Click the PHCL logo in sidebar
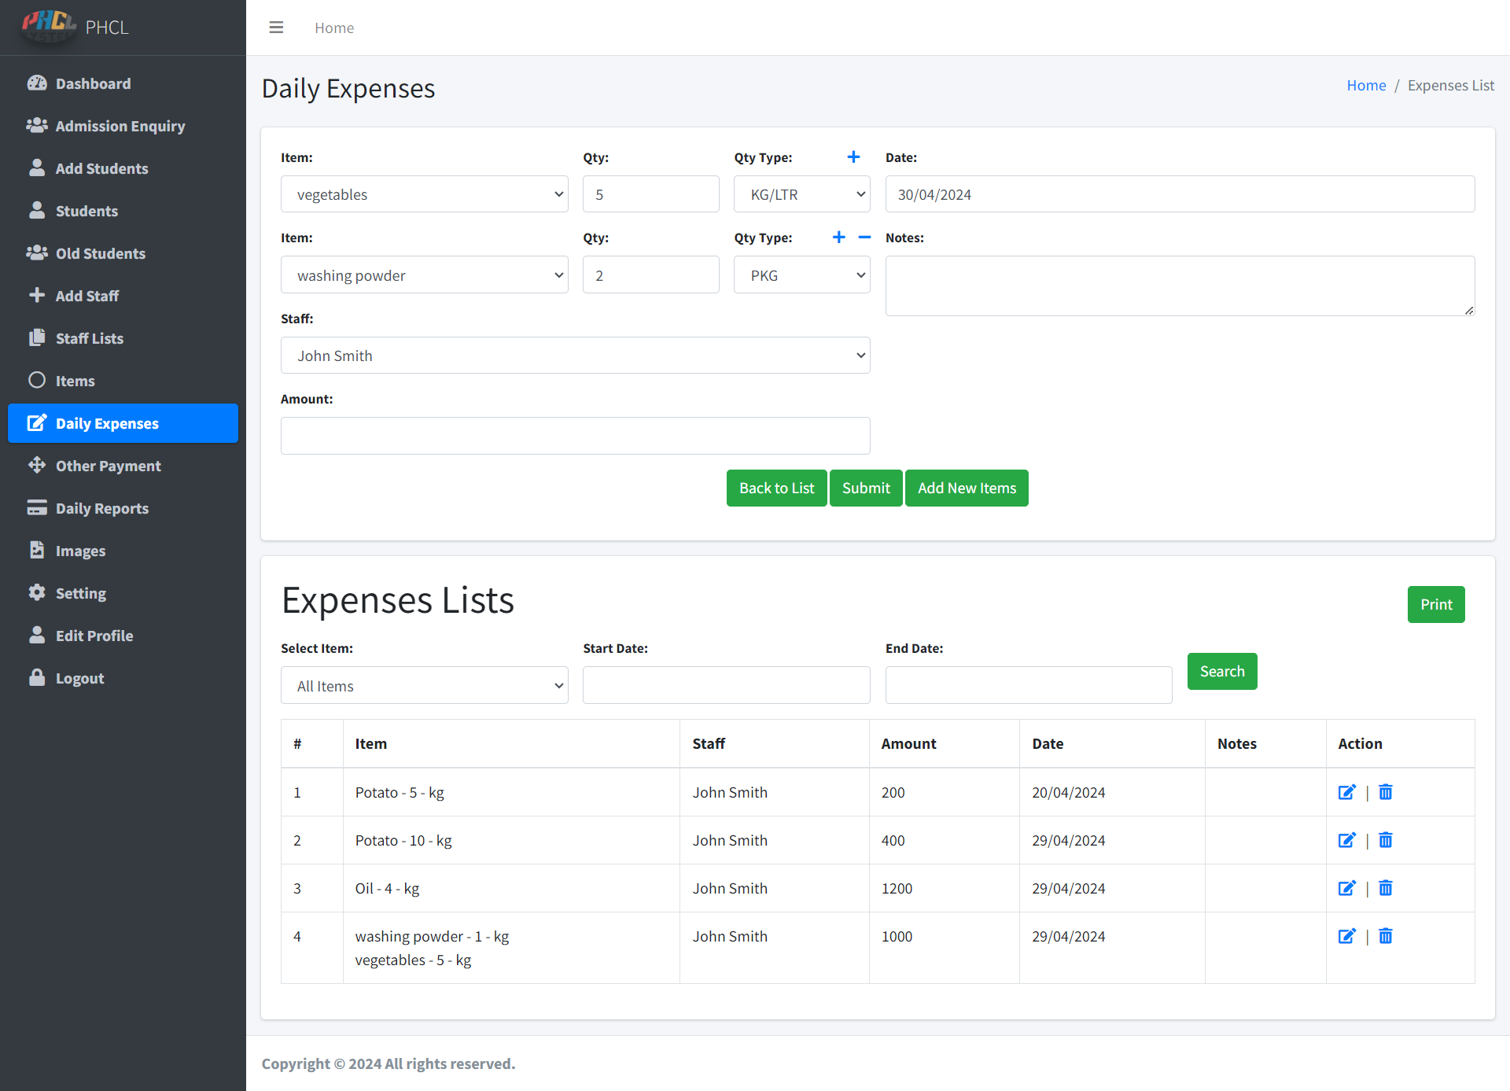The image size is (1510, 1091). [49, 25]
